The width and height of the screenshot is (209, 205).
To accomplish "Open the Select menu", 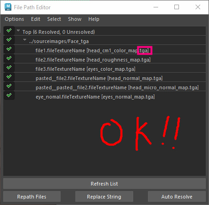I will (x=54, y=19).
